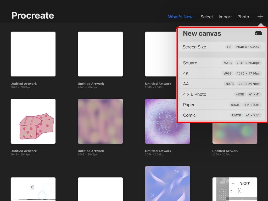The height and width of the screenshot is (201, 268).
Task: Open the blue wavy sparkle artwork
Action: [167, 183]
